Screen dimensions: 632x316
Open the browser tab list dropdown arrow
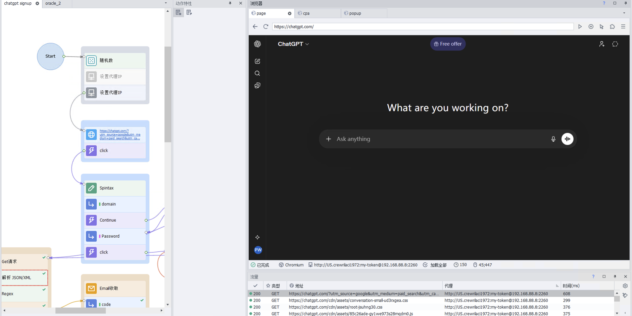click(624, 13)
